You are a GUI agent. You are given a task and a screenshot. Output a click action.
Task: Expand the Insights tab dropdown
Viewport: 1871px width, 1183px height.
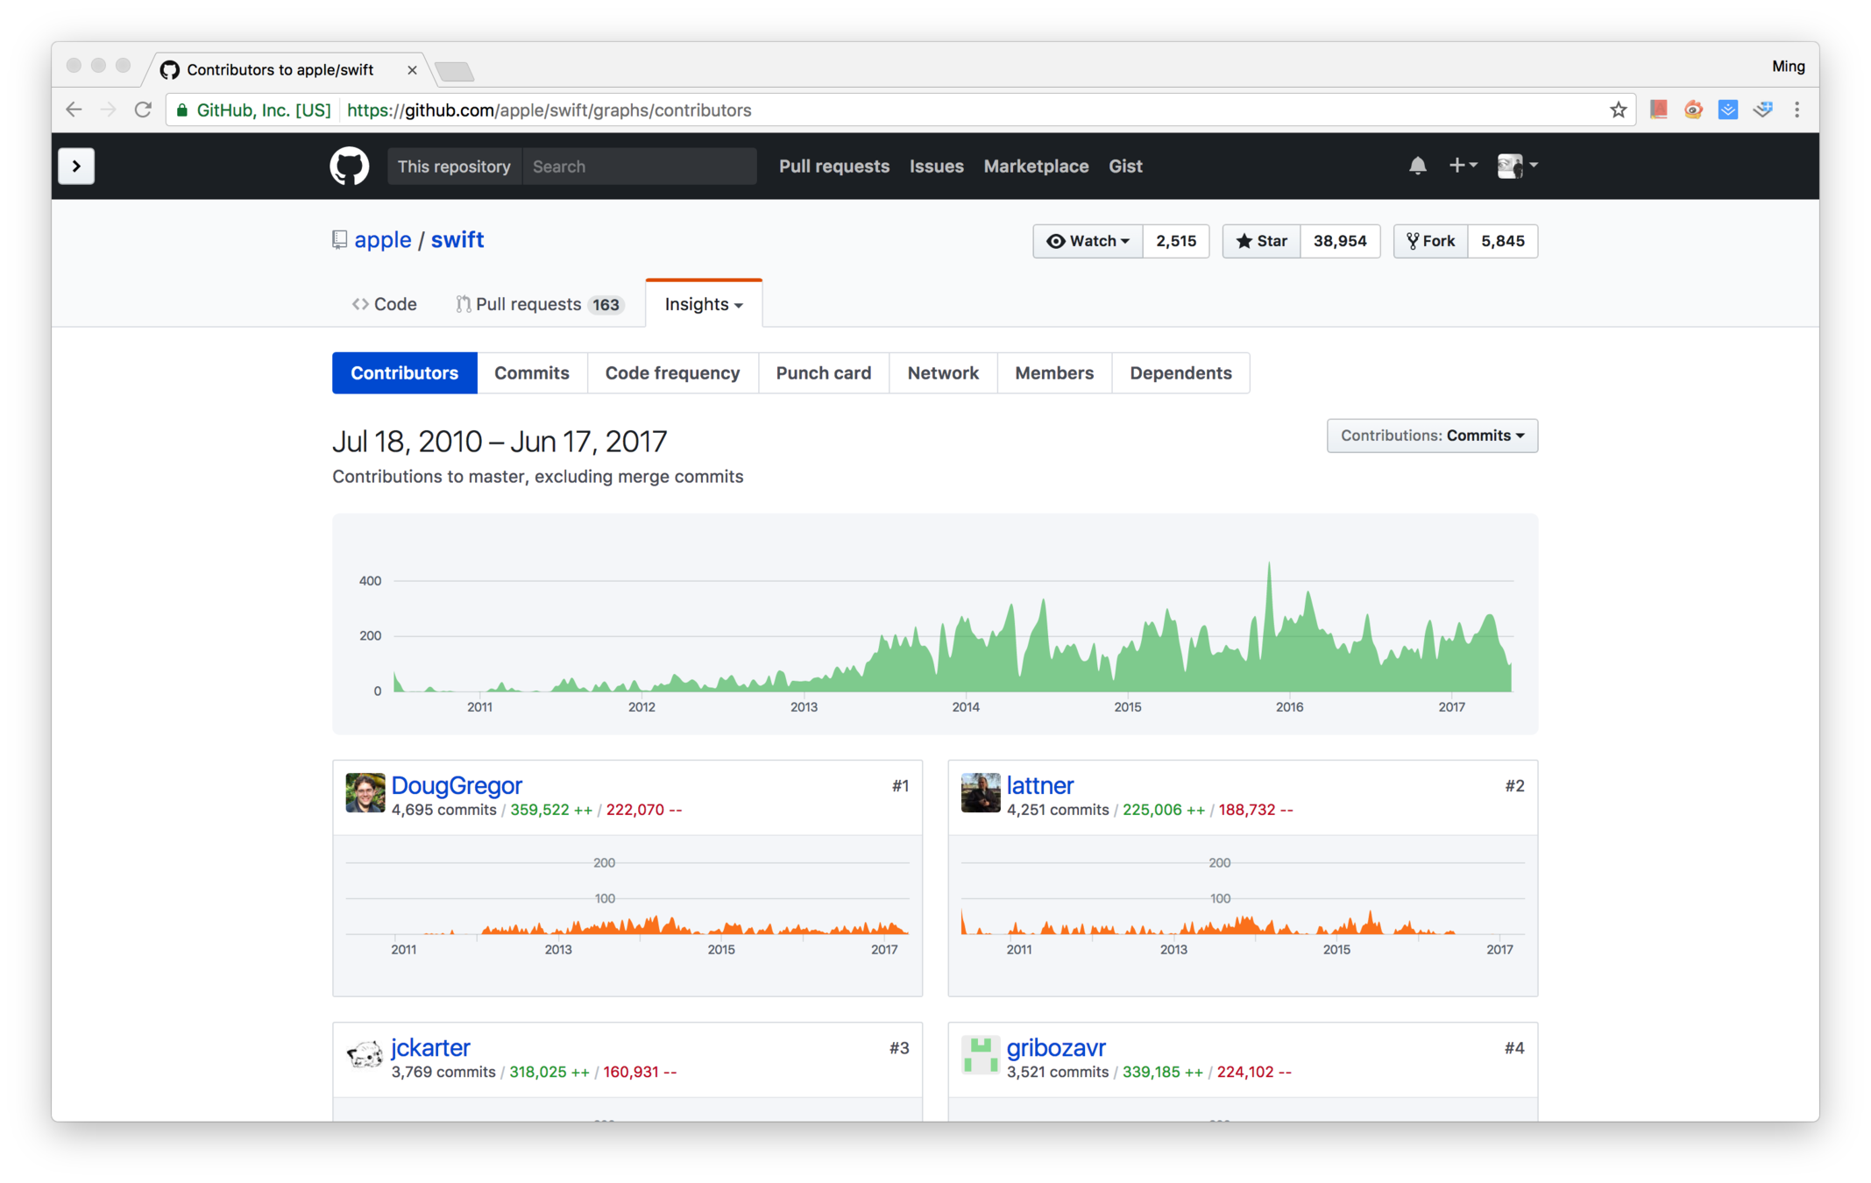click(704, 304)
